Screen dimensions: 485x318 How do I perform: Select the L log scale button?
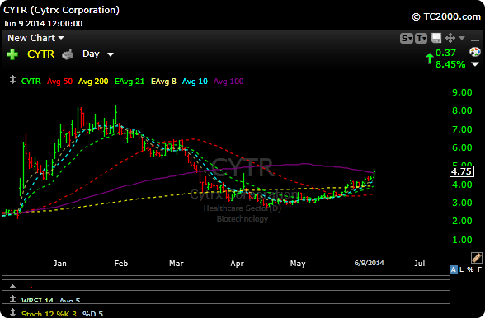point(462,269)
